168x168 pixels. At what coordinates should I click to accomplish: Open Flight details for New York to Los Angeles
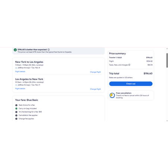(20, 71)
